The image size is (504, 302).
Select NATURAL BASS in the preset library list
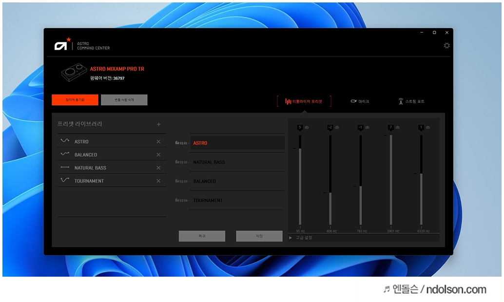click(x=112, y=168)
